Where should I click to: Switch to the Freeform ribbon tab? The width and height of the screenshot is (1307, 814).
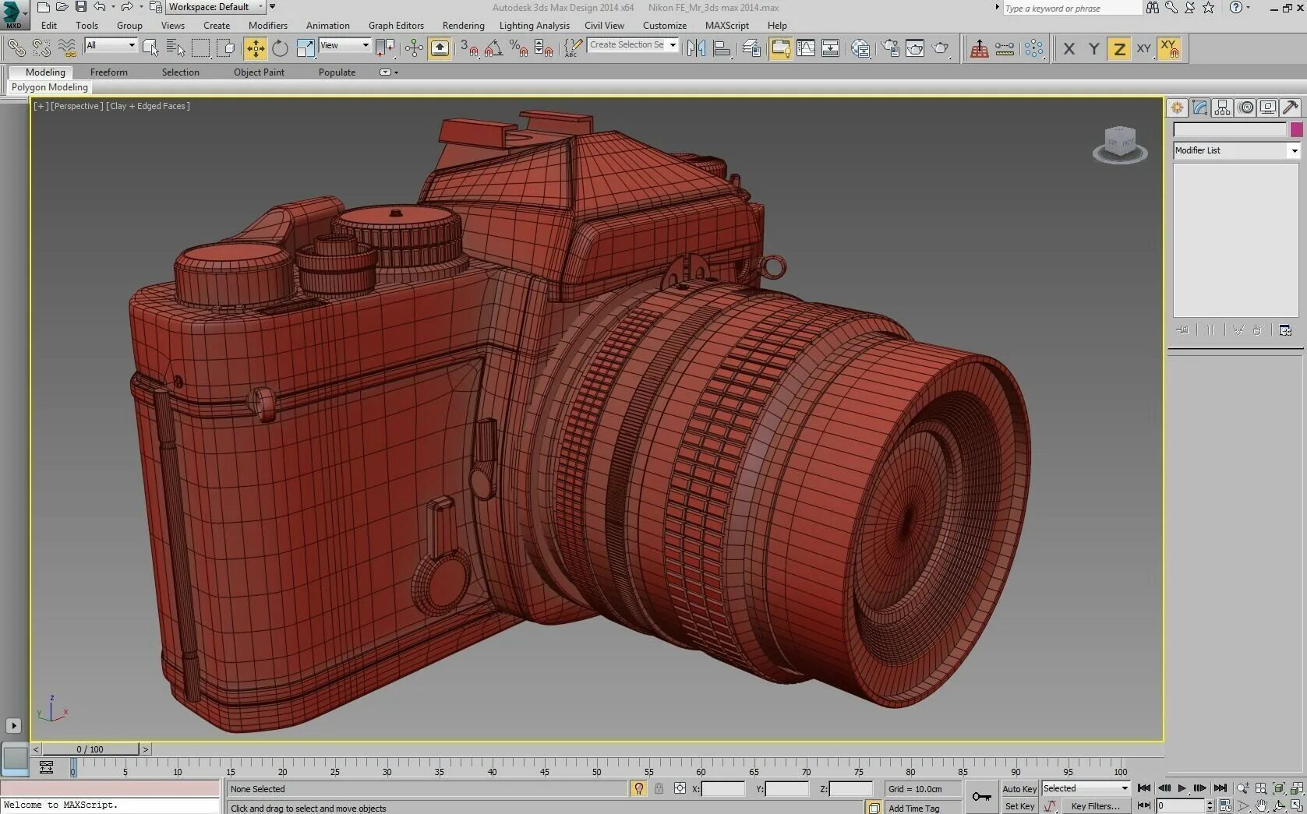(x=108, y=72)
